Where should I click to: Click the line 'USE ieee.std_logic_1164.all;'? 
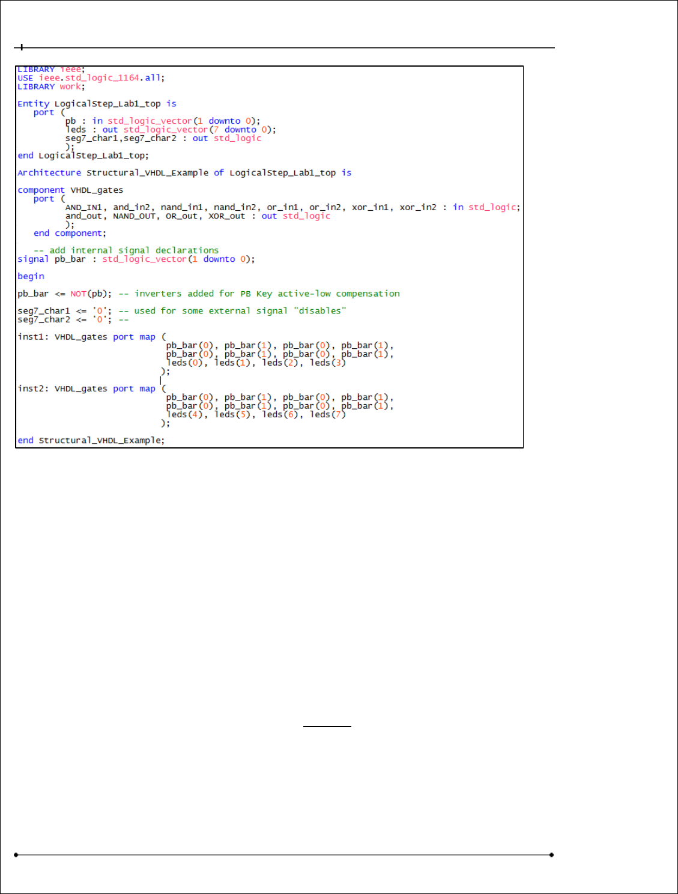click(x=91, y=78)
